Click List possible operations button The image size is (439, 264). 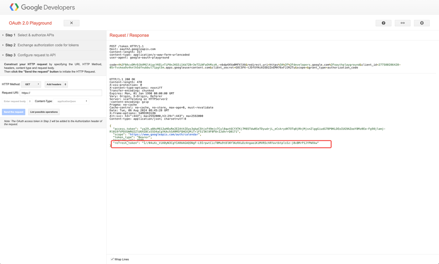(44, 112)
